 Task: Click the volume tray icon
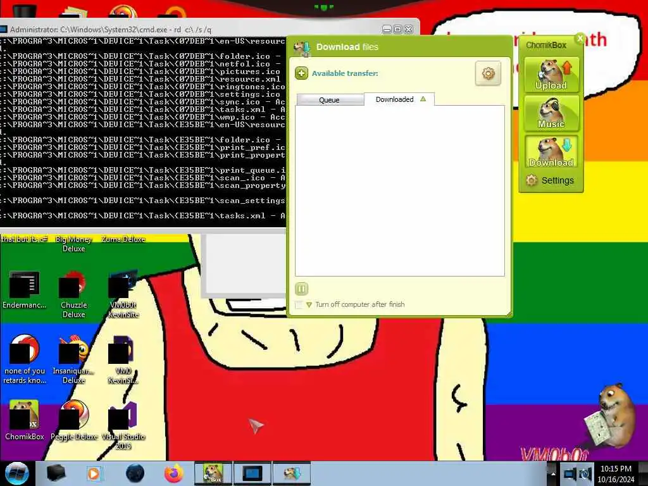pos(585,473)
